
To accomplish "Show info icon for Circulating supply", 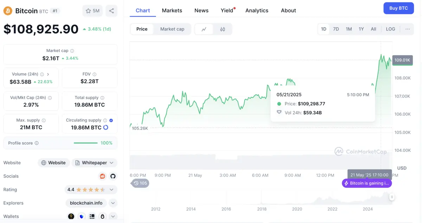I will coord(105,120).
